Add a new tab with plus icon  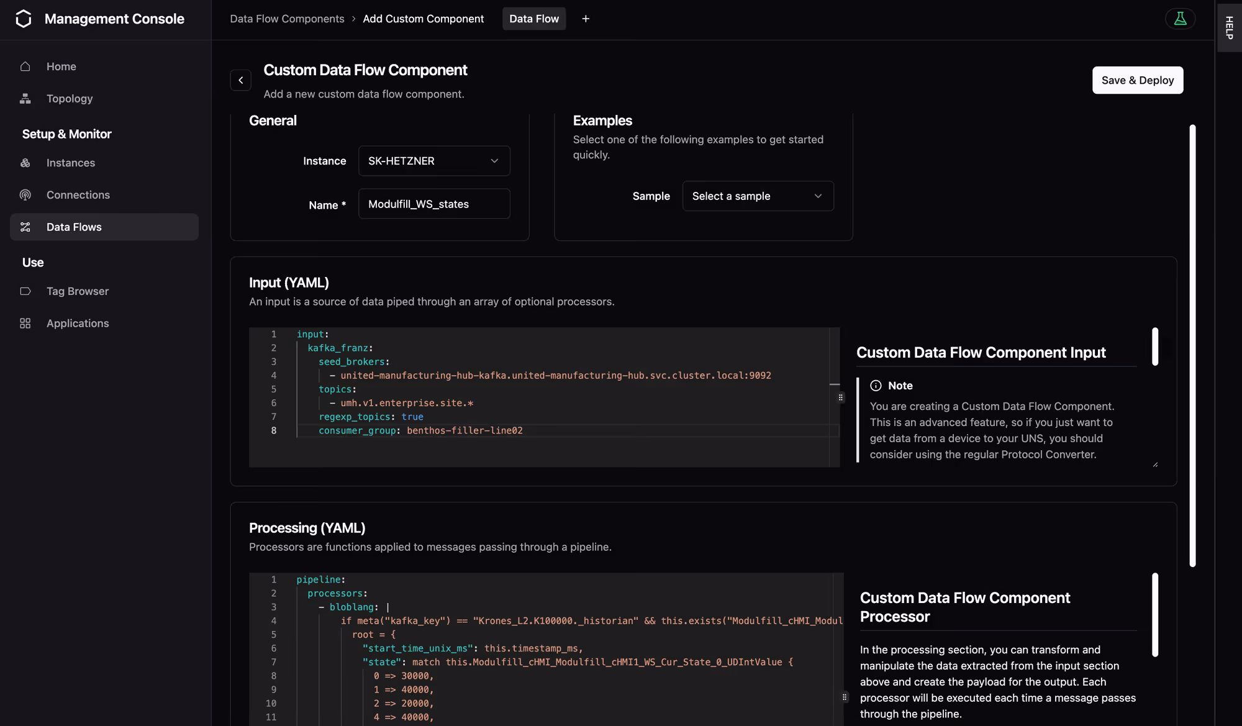pyautogui.click(x=586, y=19)
